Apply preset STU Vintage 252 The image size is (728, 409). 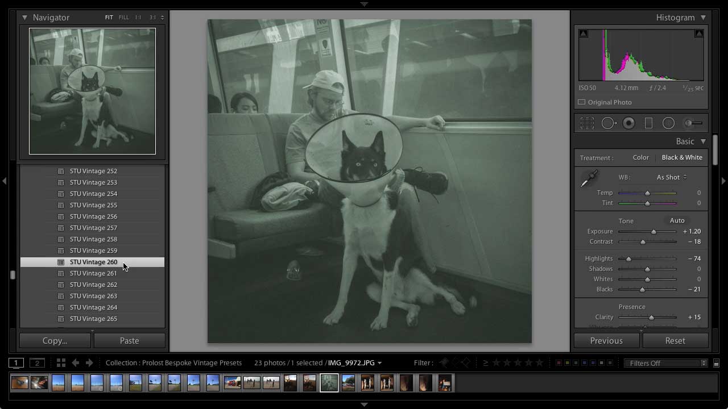click(x=92, y=171)
